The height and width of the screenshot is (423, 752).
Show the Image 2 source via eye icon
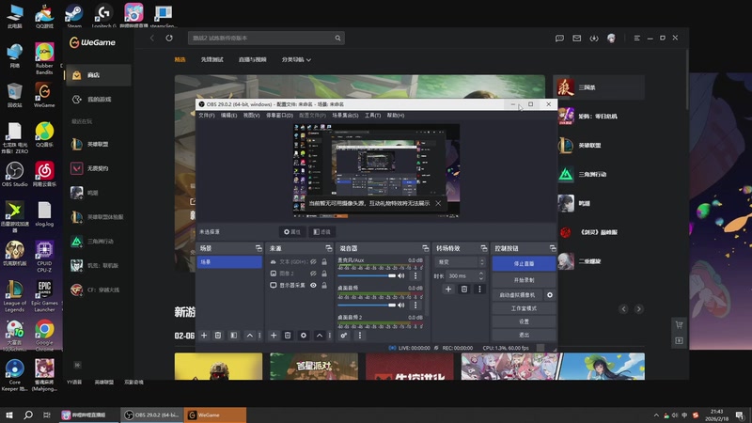pyautogui.click(x=313, y=274)
